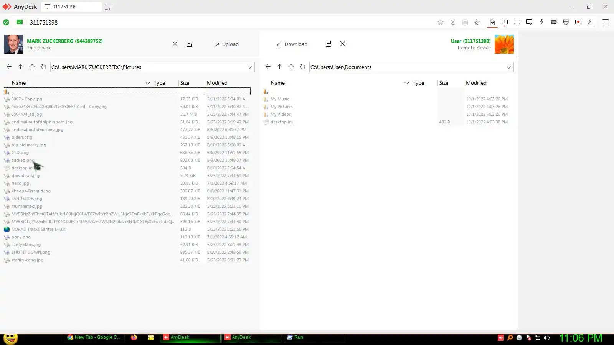Select the file transfer icon in toolbar
This screenshot has width=614, height=345.
pyautogui.click(x=492, y=22)
